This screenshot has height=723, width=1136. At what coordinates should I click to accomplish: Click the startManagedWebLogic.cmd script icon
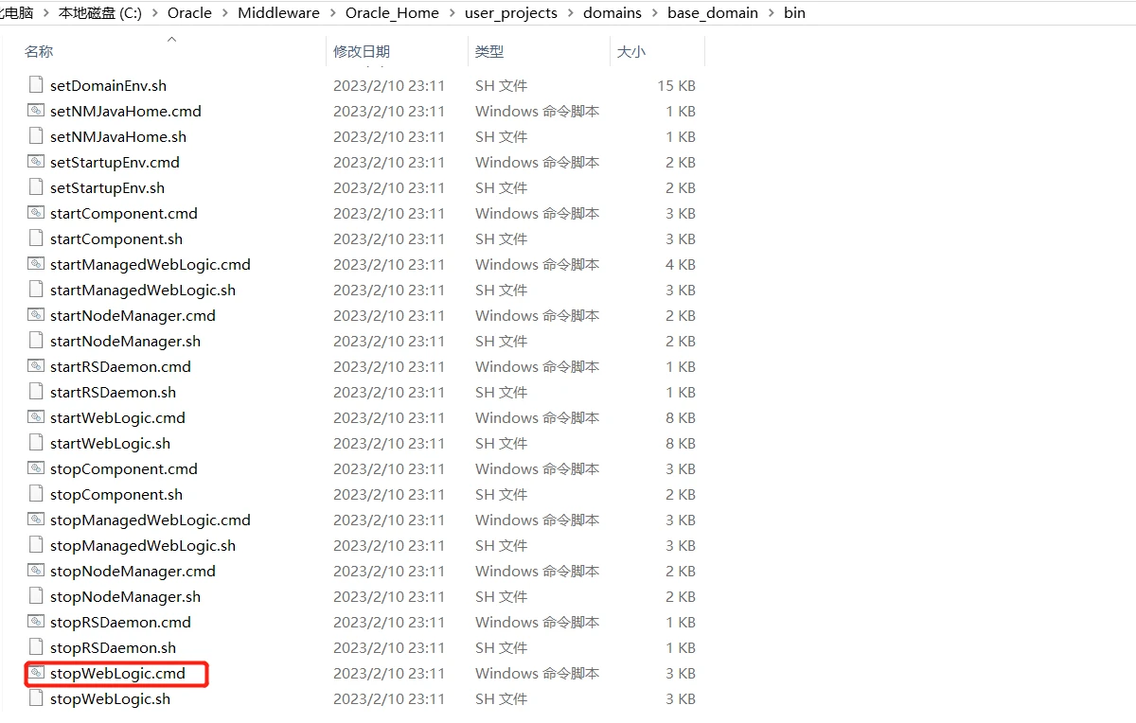36,264
